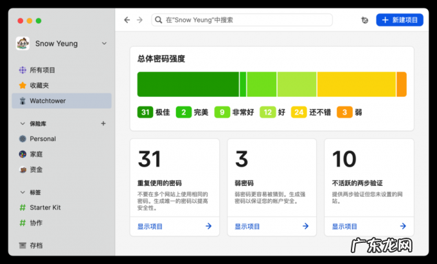Click the light green 好 strength bar segment
437x264 pixels.
297,84
